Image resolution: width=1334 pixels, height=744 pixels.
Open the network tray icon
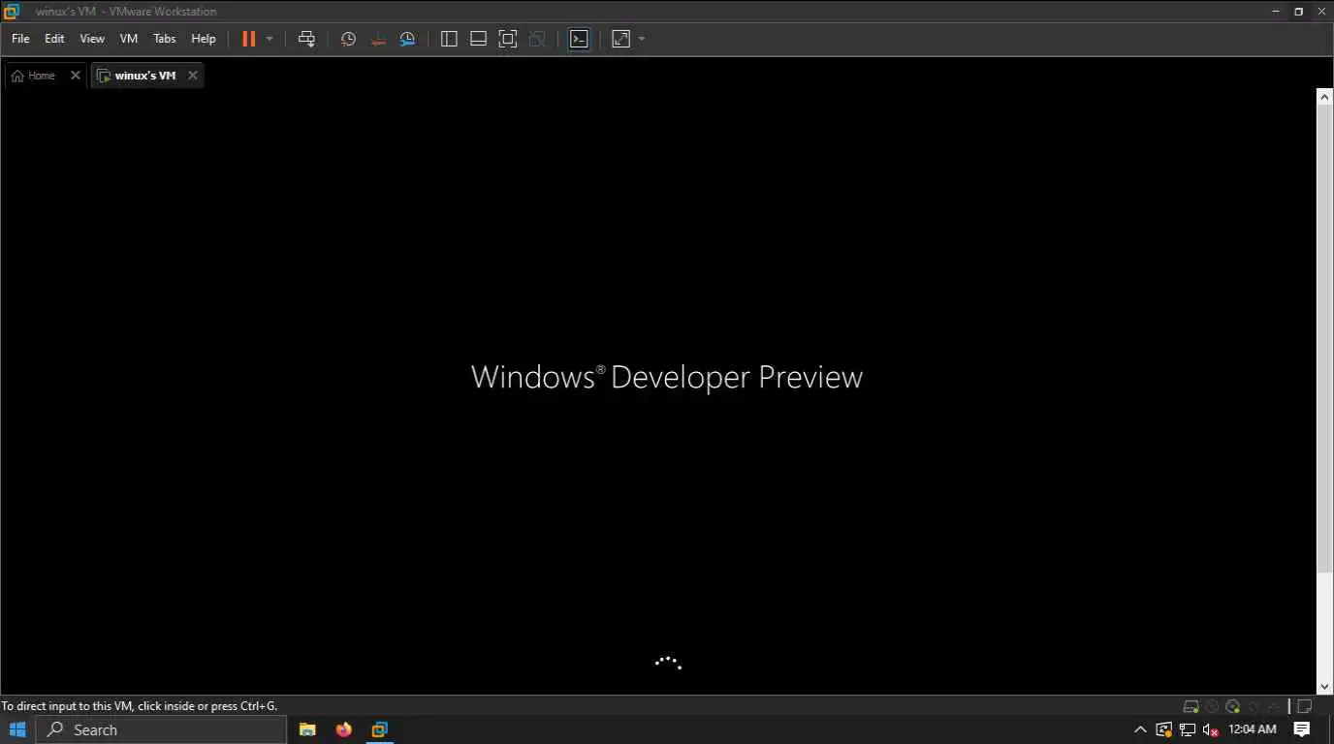pyautogui.click(x=1187, y=729)
